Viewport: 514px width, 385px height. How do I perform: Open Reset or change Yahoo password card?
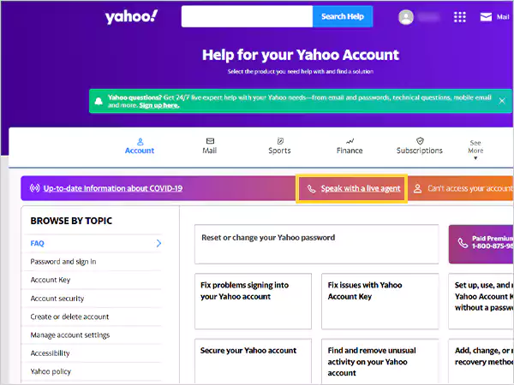(317, 244)
